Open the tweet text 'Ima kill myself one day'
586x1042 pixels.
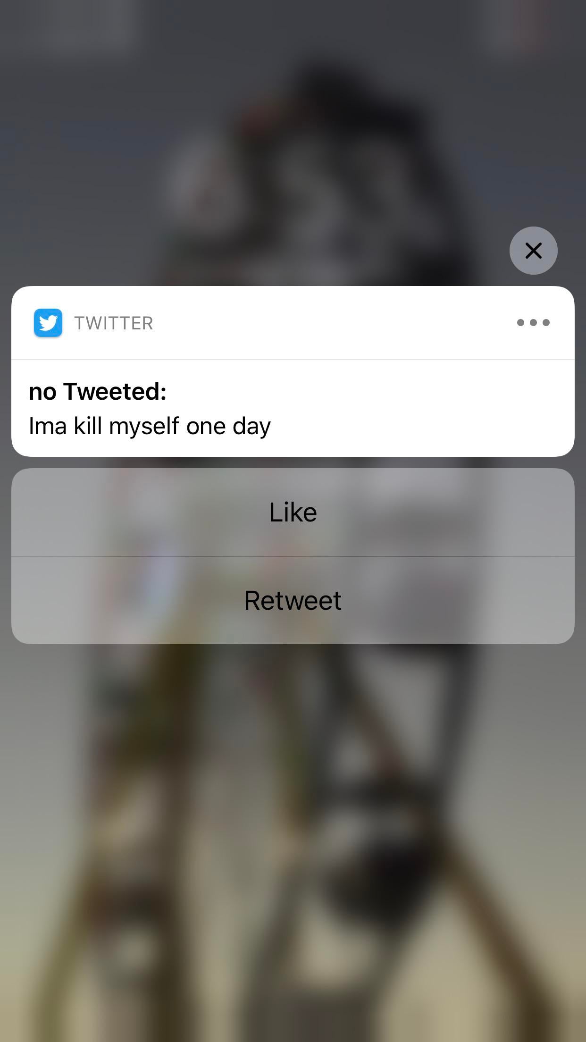click(x=150, y=426)
